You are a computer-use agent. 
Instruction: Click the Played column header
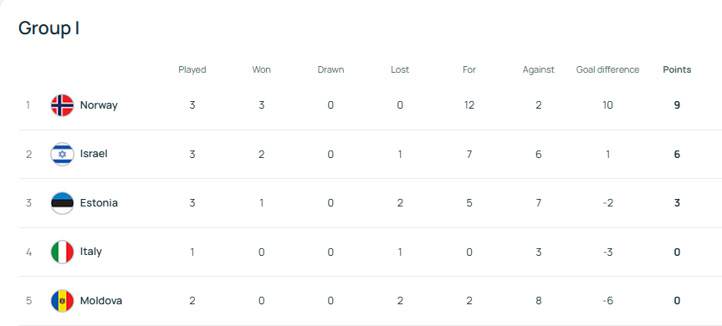(192, 70)
